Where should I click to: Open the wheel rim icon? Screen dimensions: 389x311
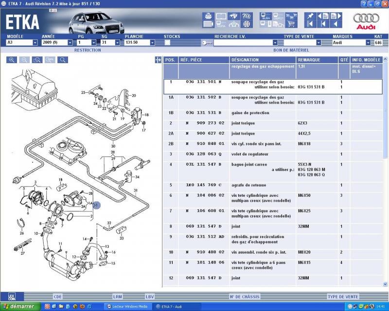pyautogui.click(x=247, y=24)
